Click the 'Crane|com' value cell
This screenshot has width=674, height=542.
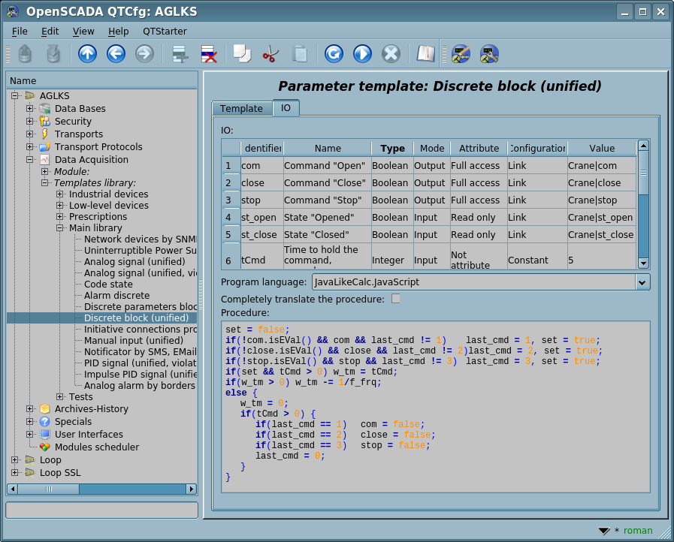click(602, 166)
